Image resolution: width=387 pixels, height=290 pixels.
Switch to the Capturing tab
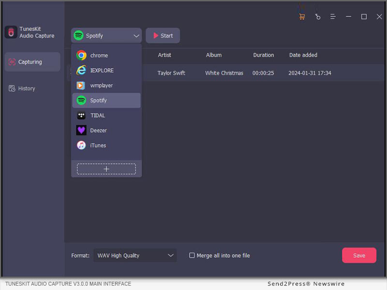click(x=32, y=62)
